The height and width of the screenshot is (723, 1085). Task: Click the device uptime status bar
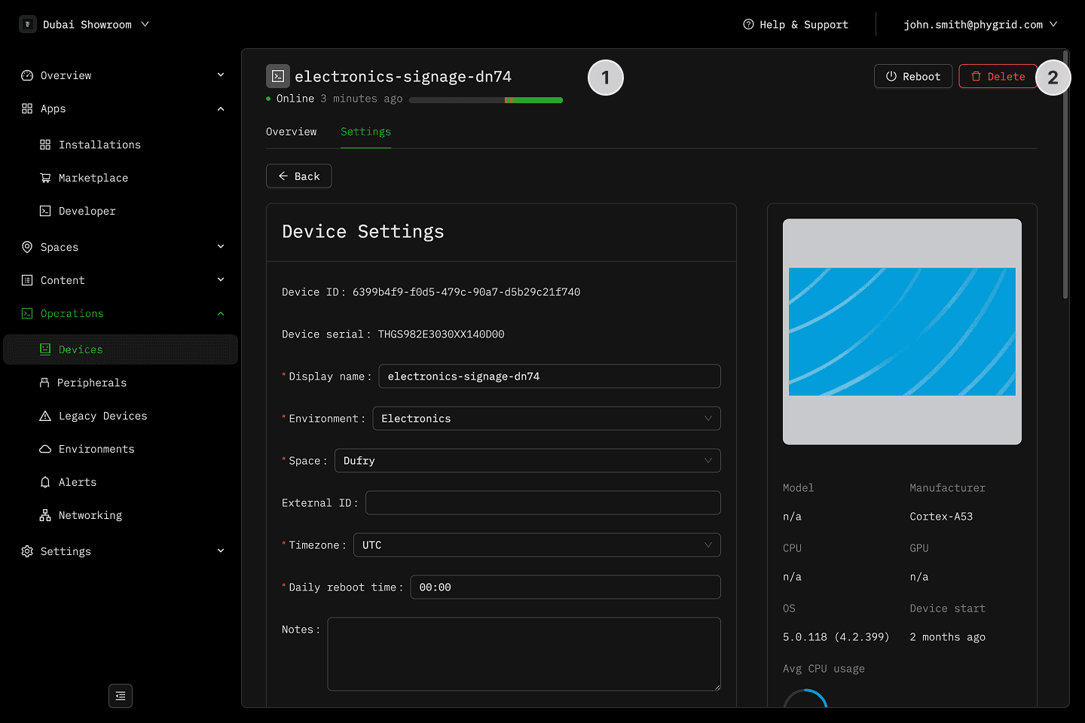pos(486,100)
